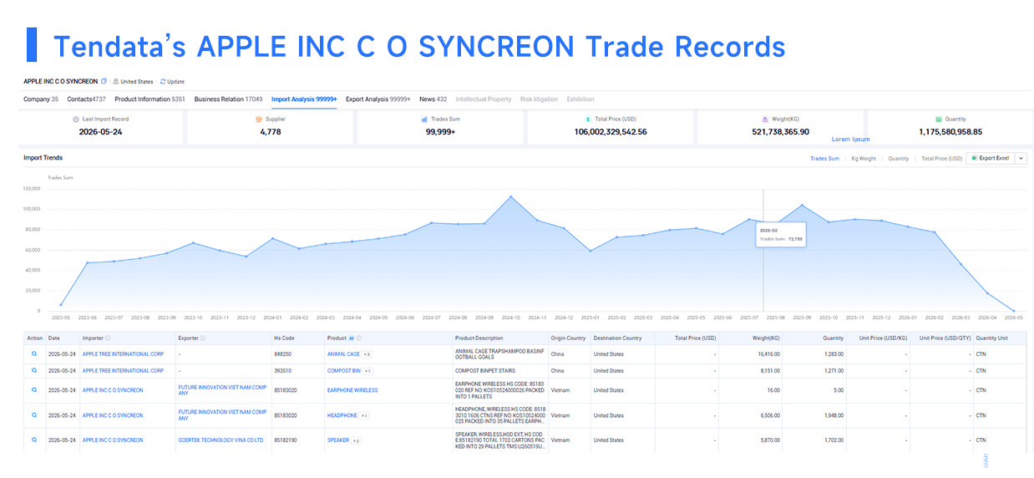Click the Weight value 16,416.00
Screen dimensions: 1034x478
(768, 354)
